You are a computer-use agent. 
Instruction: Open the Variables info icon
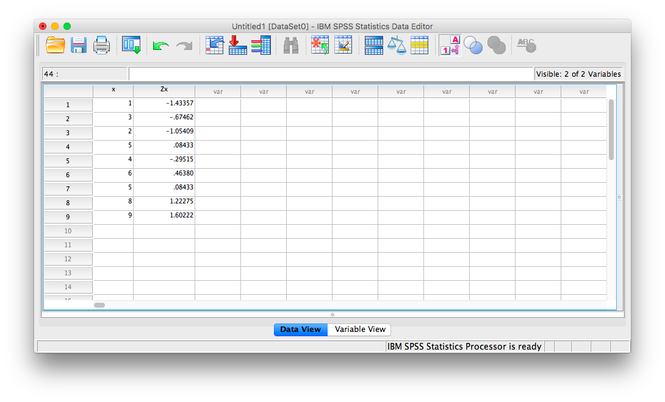click(261, 46)
